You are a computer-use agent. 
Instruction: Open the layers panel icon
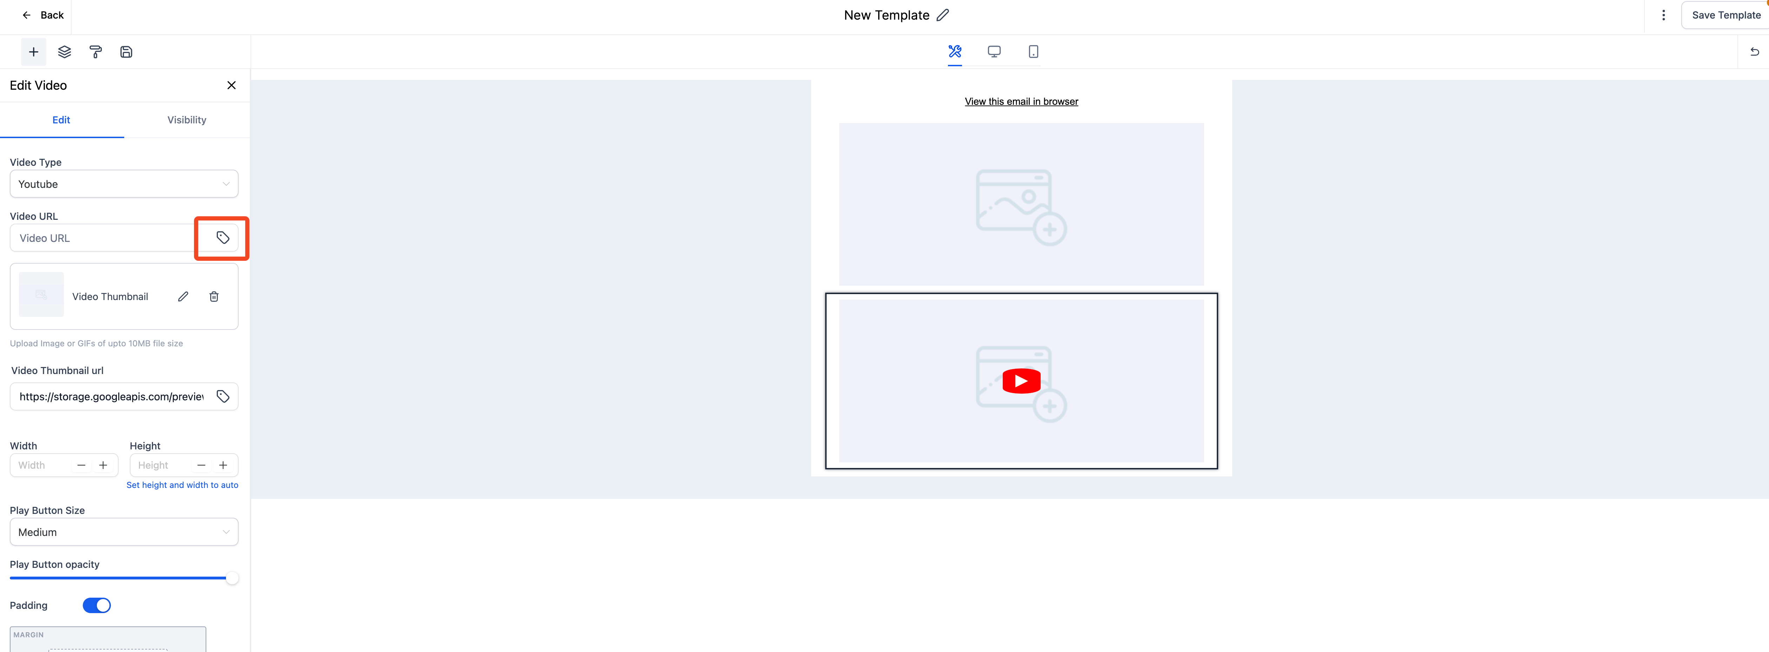(65, 52)
